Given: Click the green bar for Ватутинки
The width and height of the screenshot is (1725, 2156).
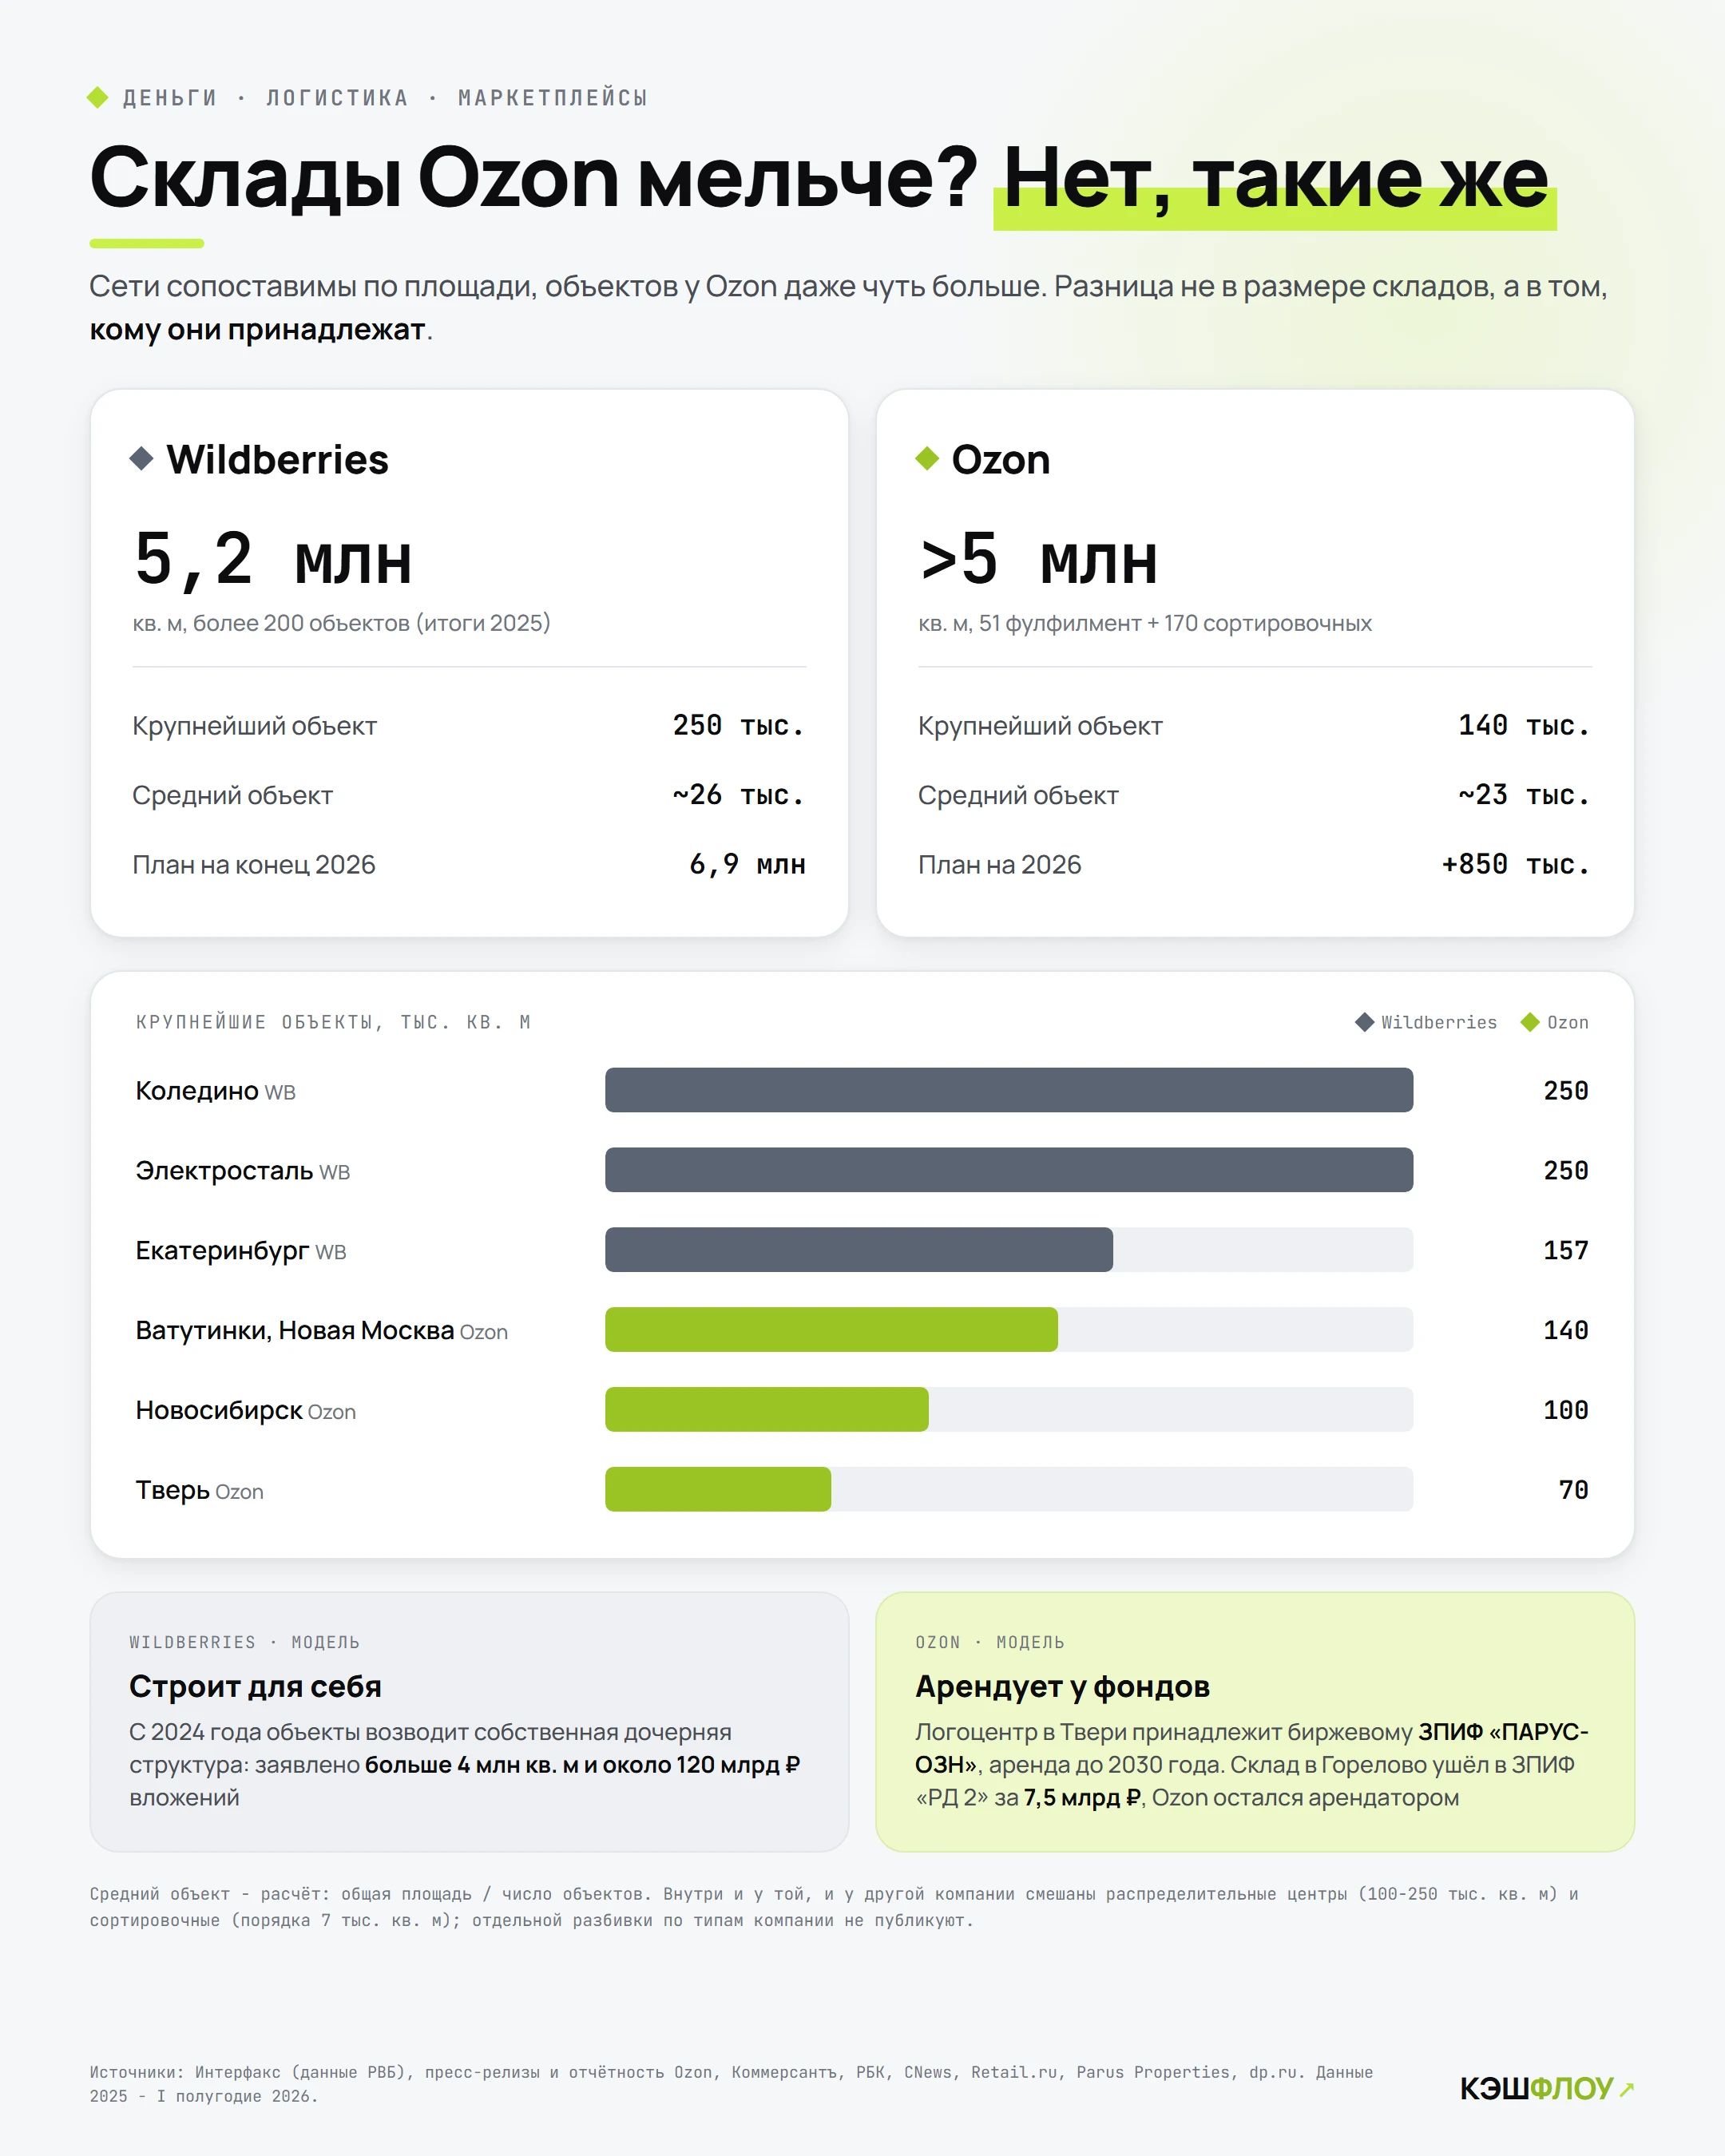Looking at the screenshot, I should coord(831,1330).
